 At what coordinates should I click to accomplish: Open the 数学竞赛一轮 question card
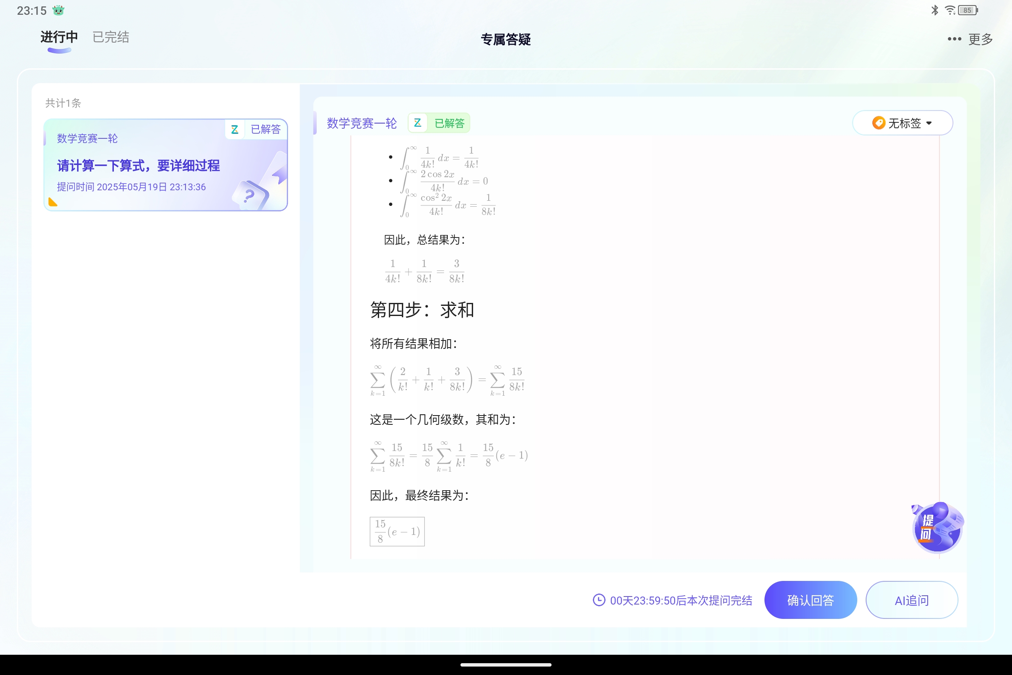click(x=166, y=165)
